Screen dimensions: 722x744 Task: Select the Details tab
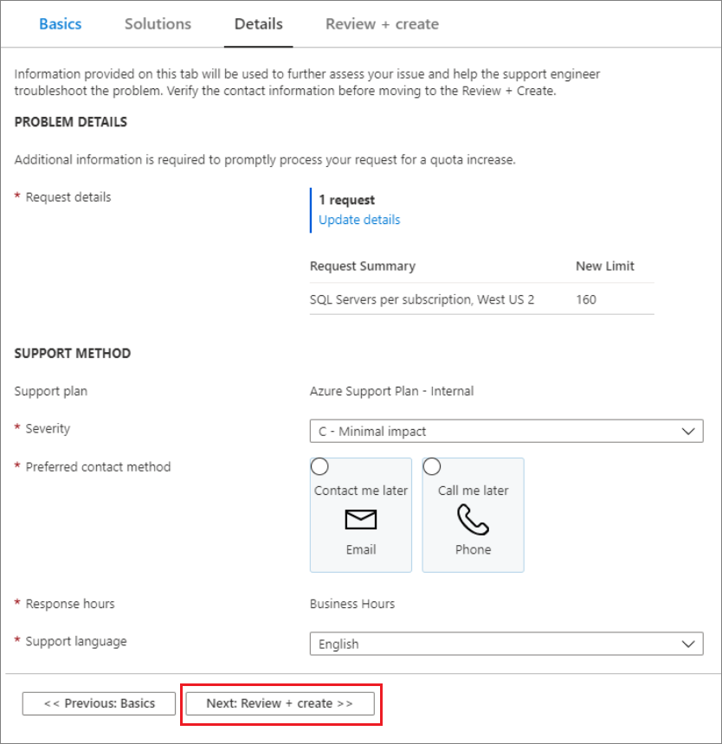[x=258, y=24]
